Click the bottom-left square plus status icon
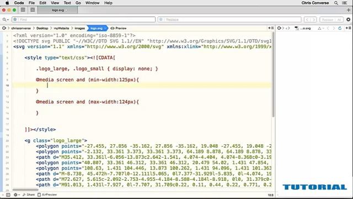The width and height of the screenshot is (353, 199). (x=8, y=195)
